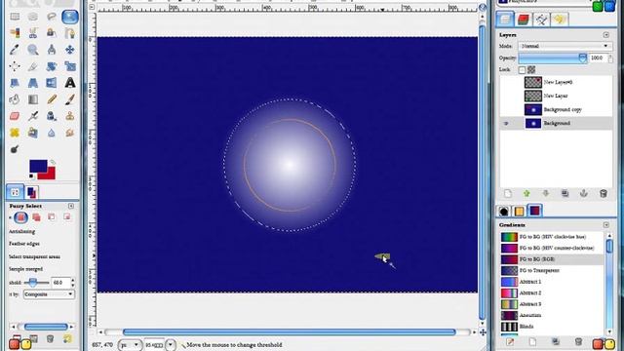The width and height of the screenshot is (624, 351).
Task: Open the Layers panel configuration menu
Action: pos(606,35)
